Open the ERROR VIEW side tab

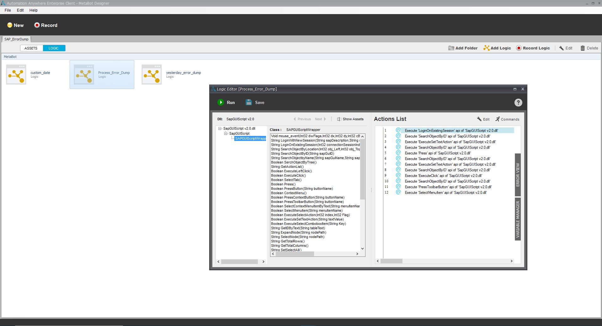(518, 175)
